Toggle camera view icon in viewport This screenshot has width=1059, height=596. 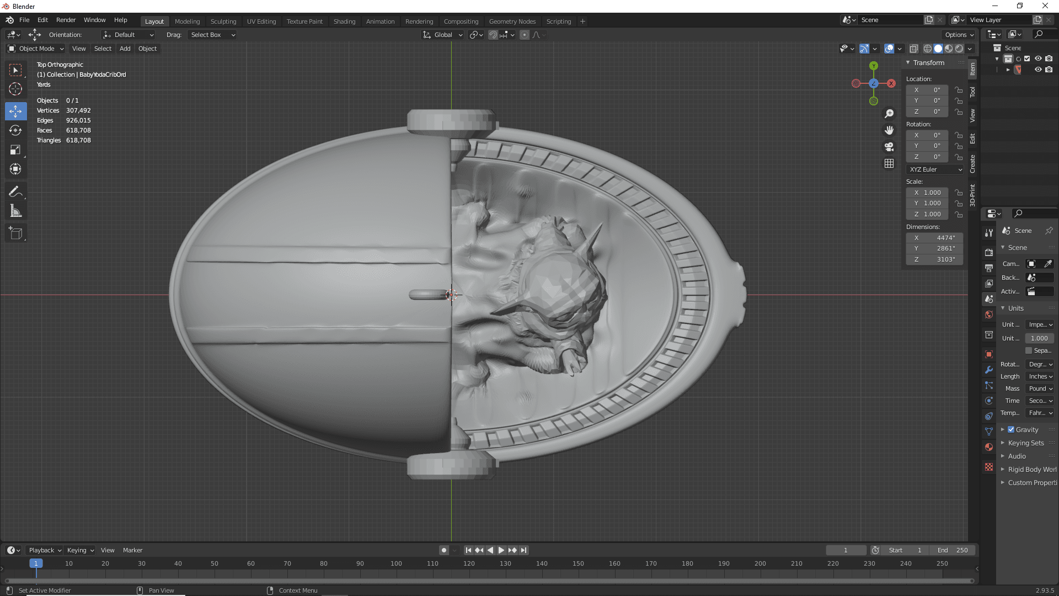coord(889,147)
